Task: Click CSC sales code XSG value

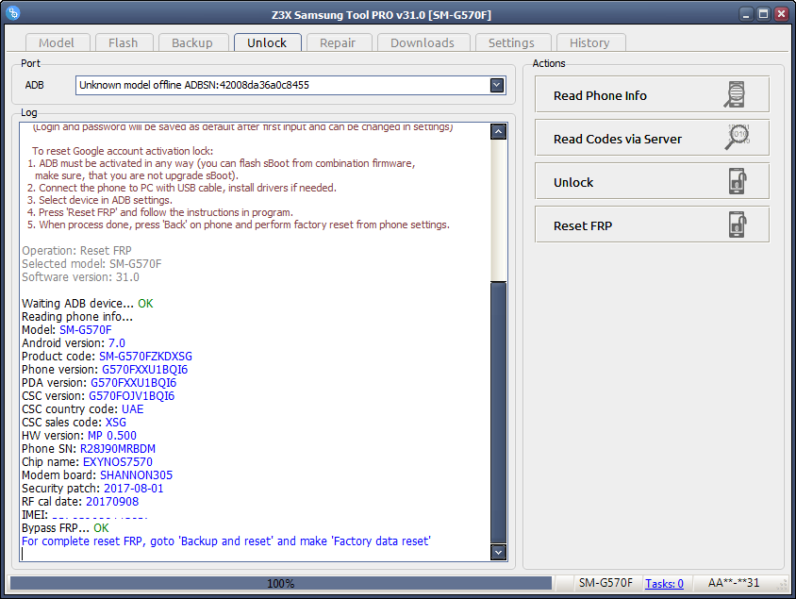Action: pyautogui.click(x=116, y=423)
